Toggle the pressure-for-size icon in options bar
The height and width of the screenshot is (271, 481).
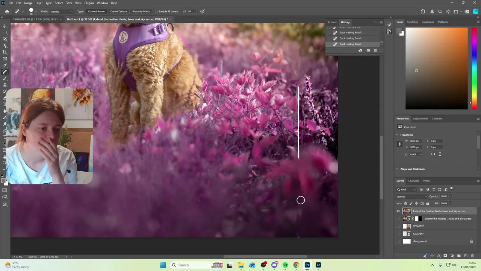[202, 11]
